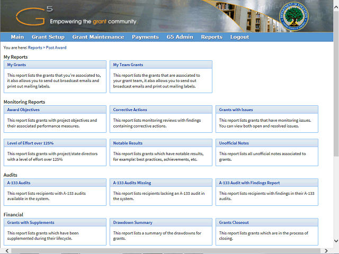
Task: Open the My Team Grants report
Action: pos(128,65)
